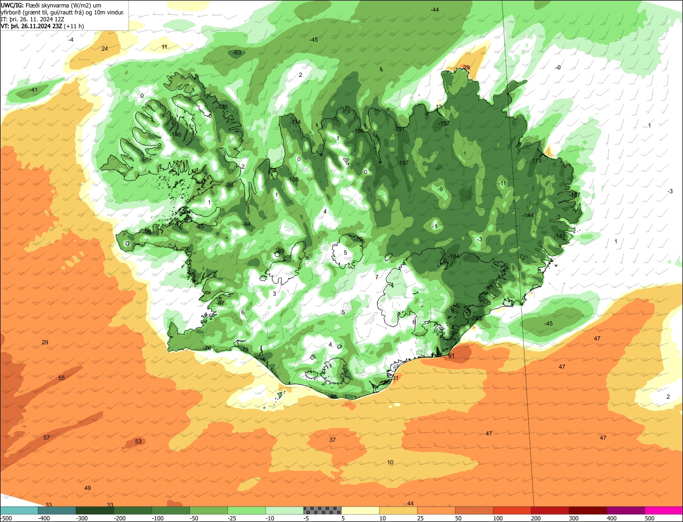Click the '24' value in the yellow area

point(105,49)
